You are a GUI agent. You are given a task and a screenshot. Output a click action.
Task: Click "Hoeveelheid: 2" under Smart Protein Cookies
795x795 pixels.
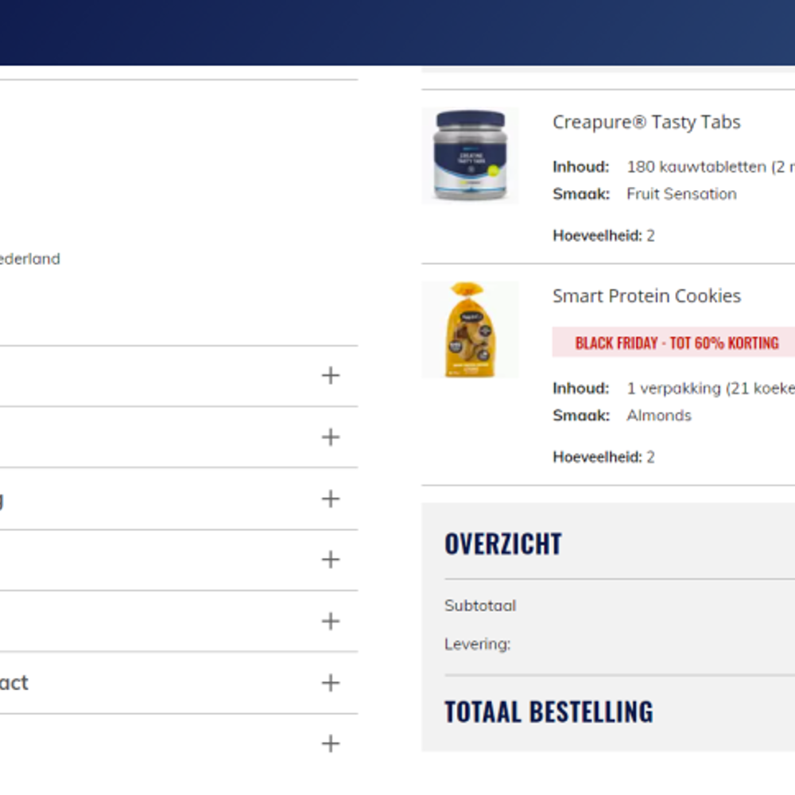(603, 457)
